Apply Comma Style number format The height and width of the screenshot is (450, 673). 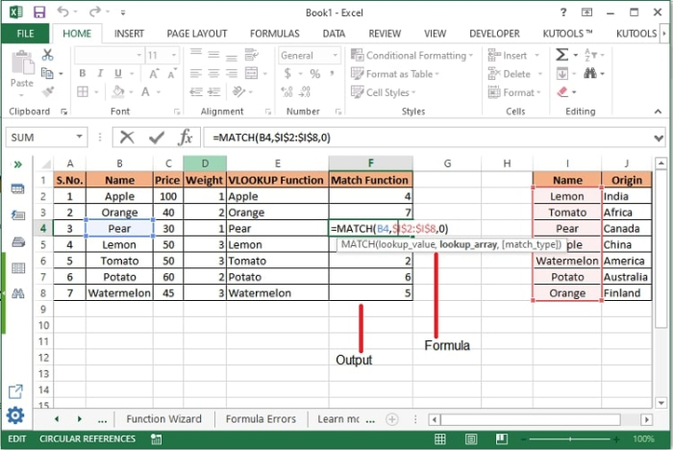[x=333, y=73]
